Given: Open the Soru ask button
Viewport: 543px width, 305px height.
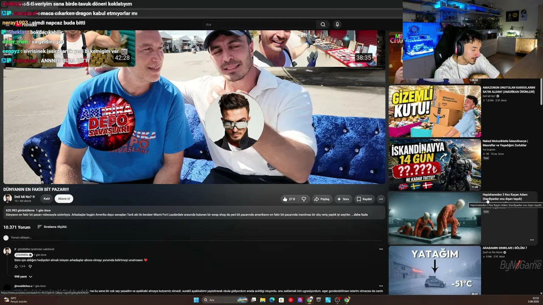Looking at the screenshot, I should [x=343, y=199].
